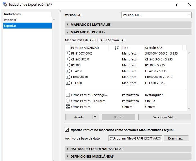The image size is (196, 161).
Task: Click the profile icon beside UPE100
Action: (67, 83)
